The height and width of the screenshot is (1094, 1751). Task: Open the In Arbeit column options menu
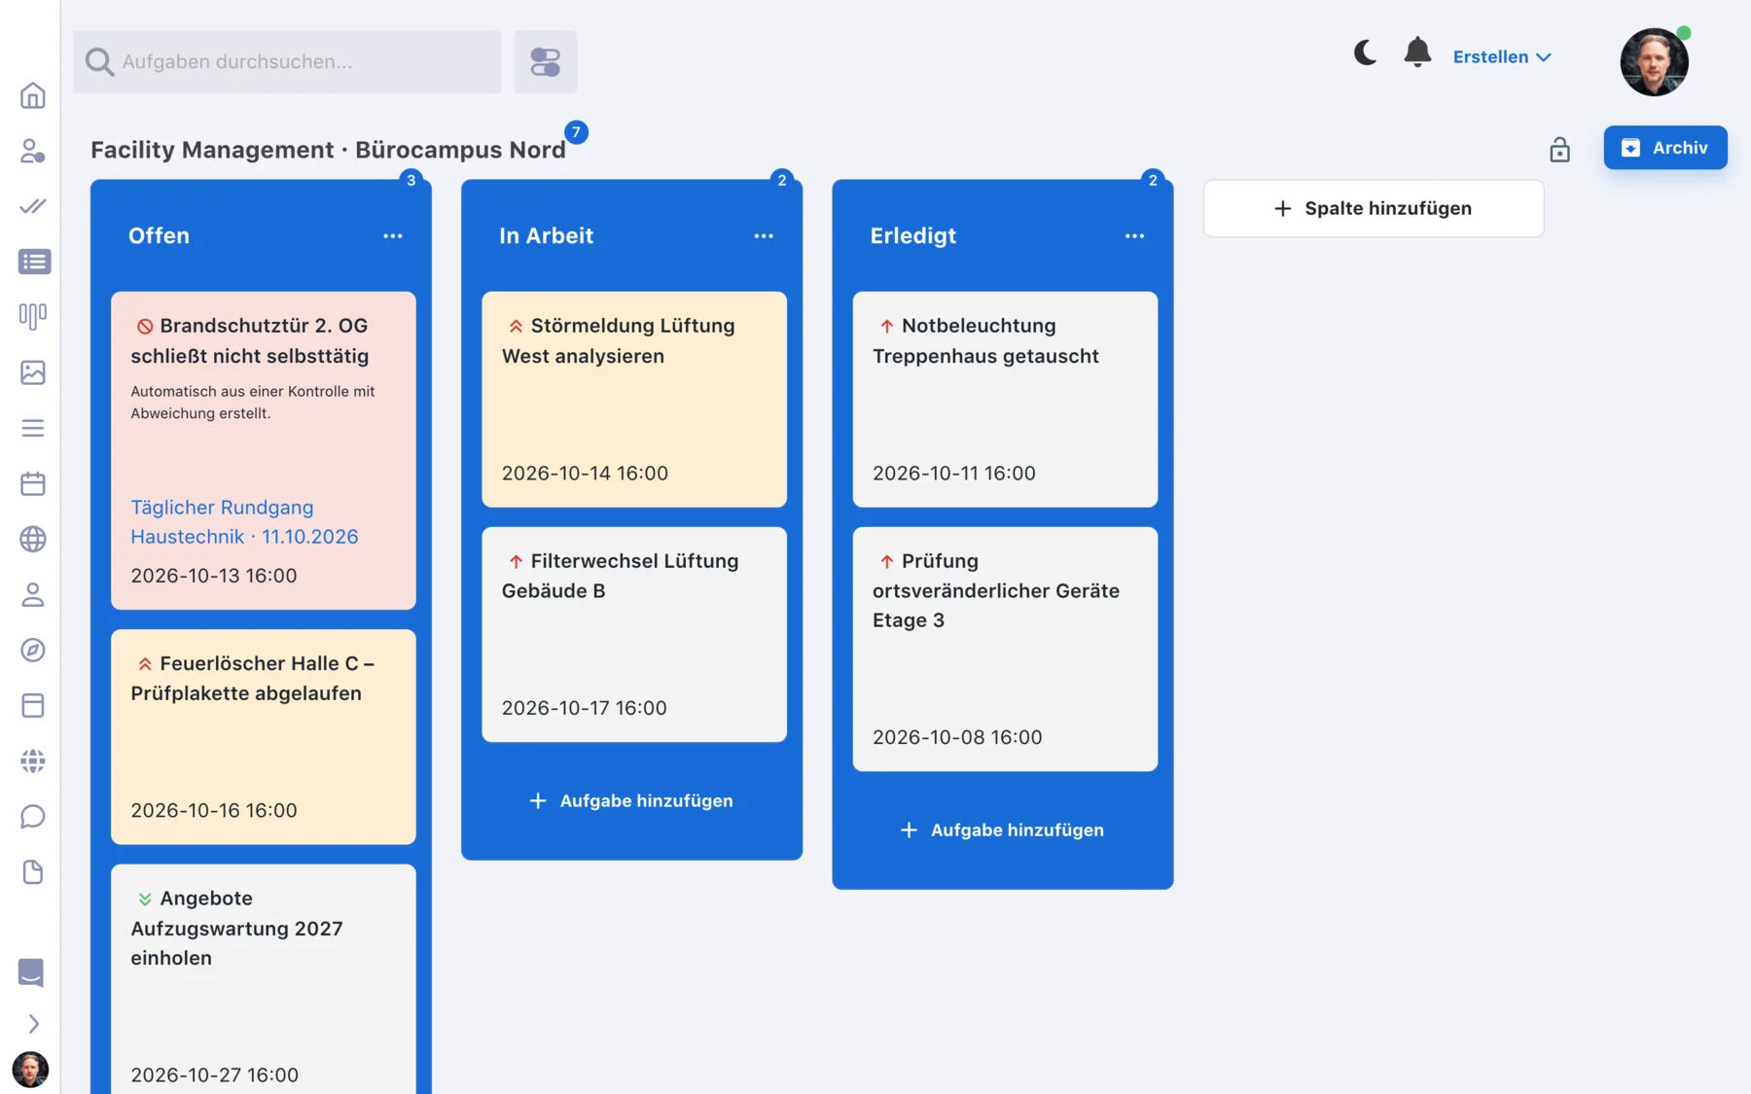pos(764,236)
